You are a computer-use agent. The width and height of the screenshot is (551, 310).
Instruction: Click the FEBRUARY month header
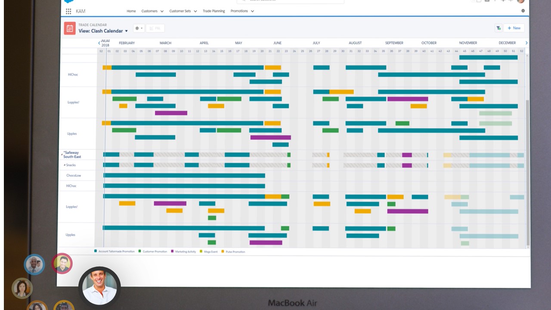pyautogui.click(x=127, y=43)
